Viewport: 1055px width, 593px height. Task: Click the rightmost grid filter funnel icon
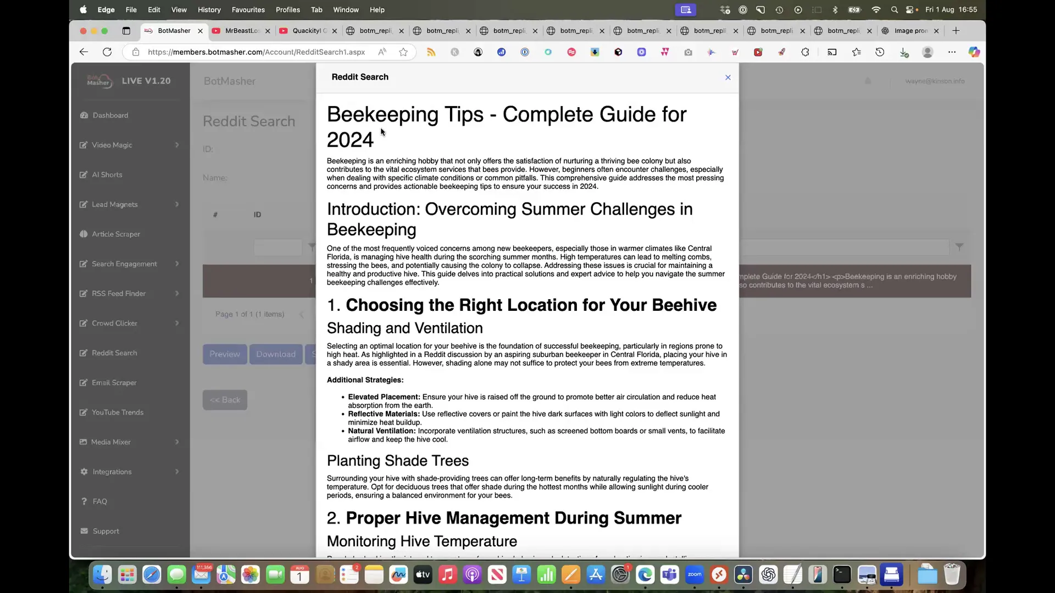coord(959,247)
